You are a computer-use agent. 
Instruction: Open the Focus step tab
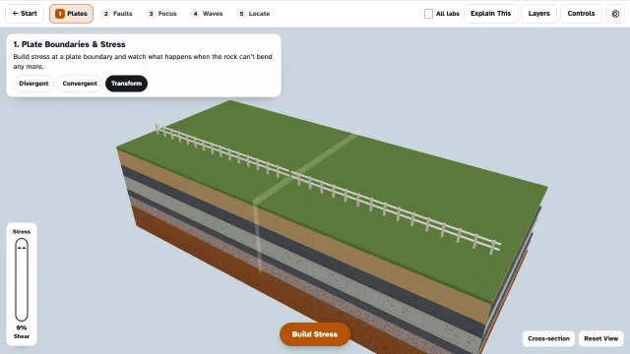coord(162,14)
